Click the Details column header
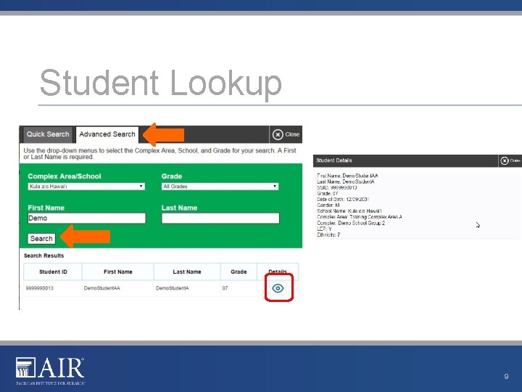 [278, 271]
